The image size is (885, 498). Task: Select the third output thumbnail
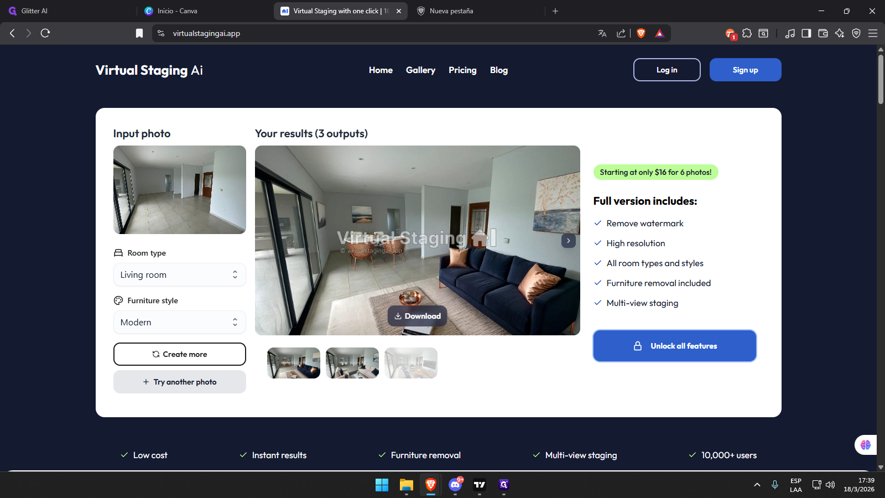click(x=410, y=363)
